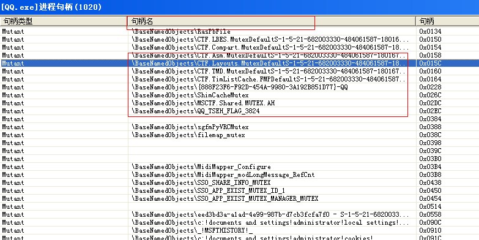The width and height of the screenshot is (479, 240).
Task: Click handle value 0x038C
Action: pos(430,135)
